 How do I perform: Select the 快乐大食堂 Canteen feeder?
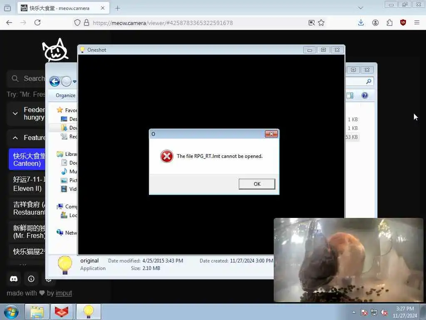27,160
